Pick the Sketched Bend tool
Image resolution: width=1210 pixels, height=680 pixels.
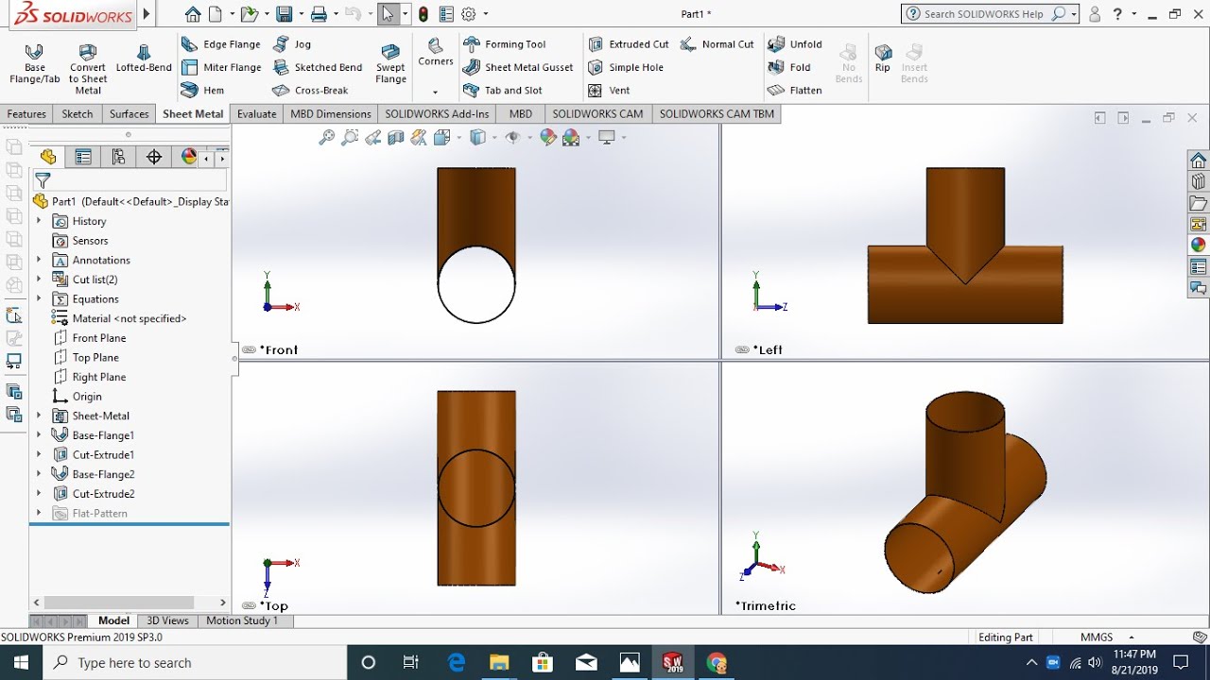(318, 67)
